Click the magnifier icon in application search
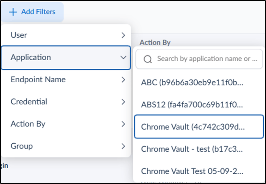Viewport: 266px width, 184px height. tap(148, 59)
